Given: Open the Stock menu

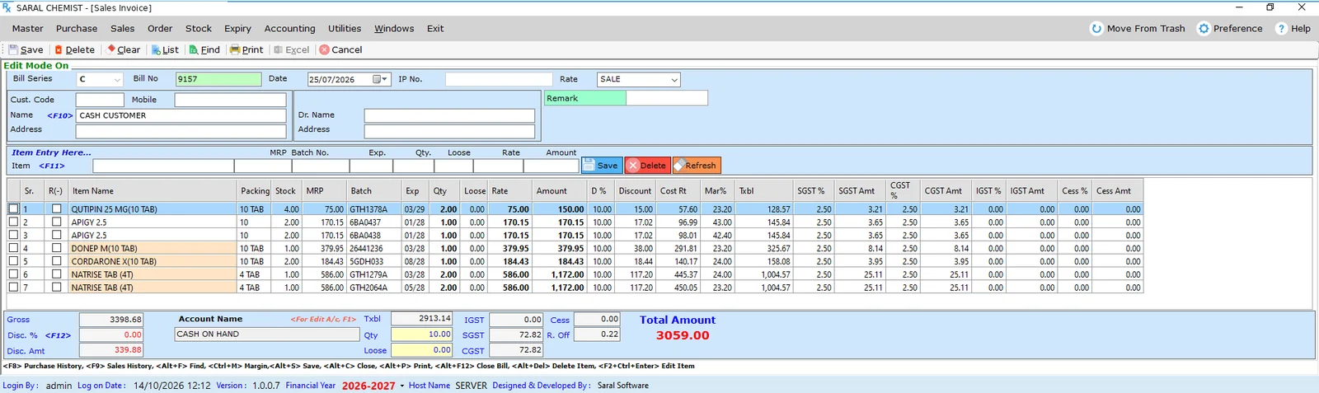Looking at the screenshot, I should [x=198, y=29].
